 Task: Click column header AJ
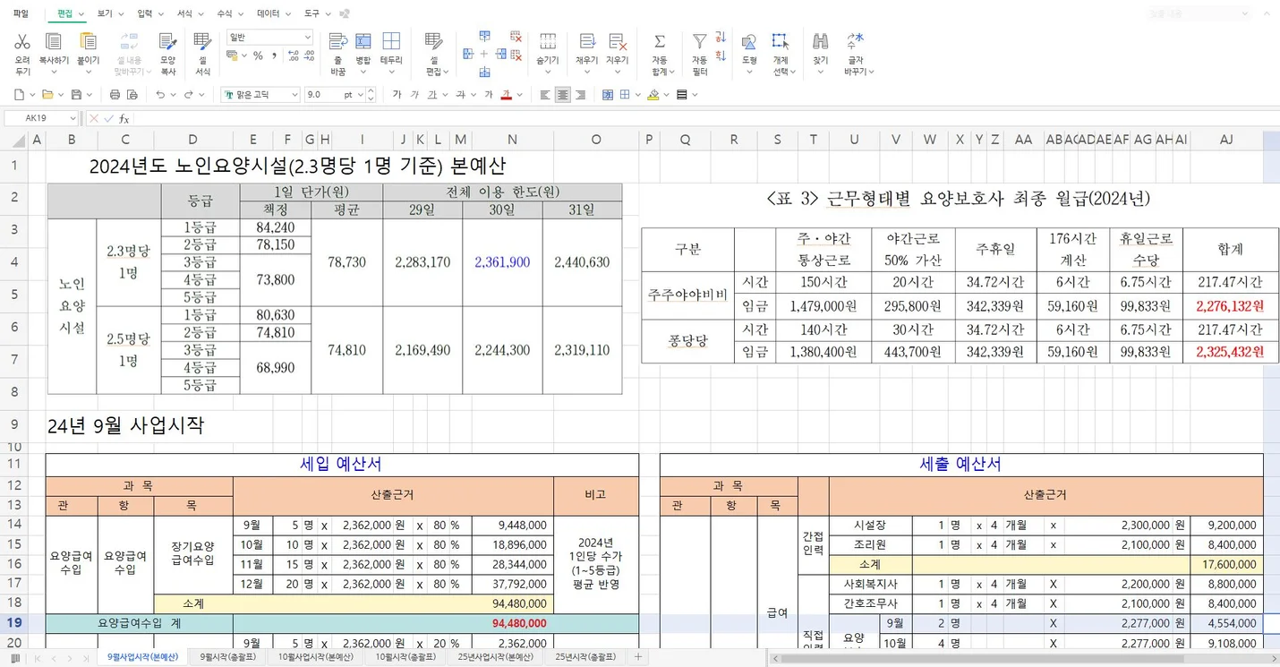[1226, 140]
